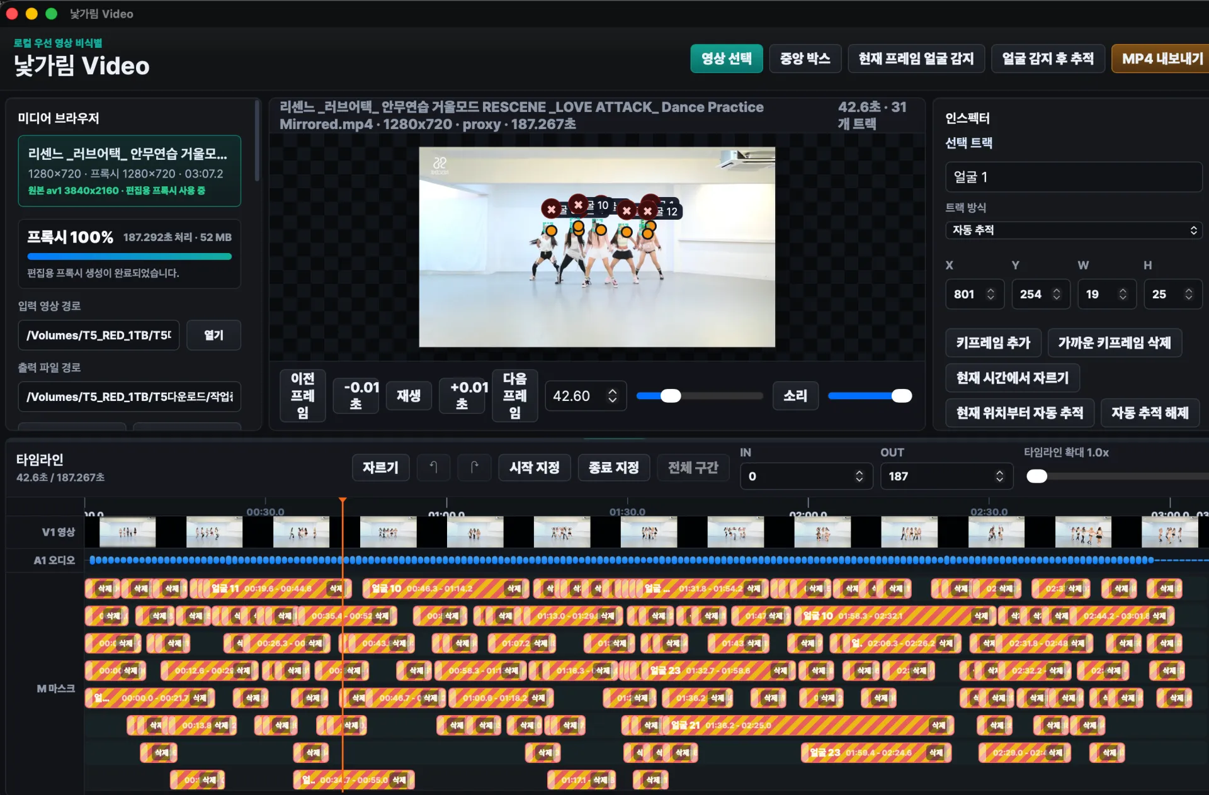The width and height of the screenshot is (1209, 795).
Task: Click 열기 next to input path
Action: 213,335
